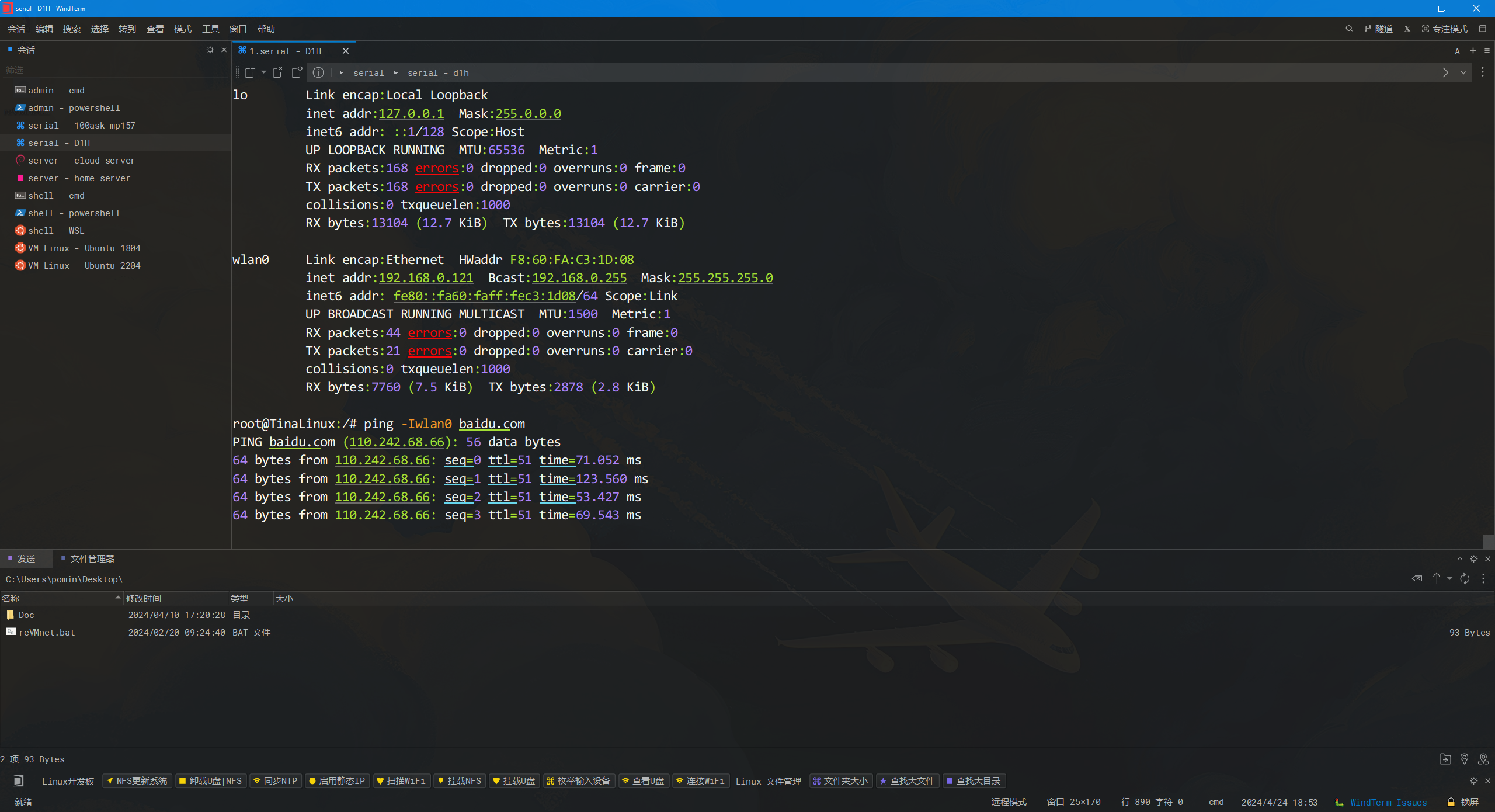Toggle 专注模式 focus mode
The width and height of the screenshot is (1495, 812).
(1445, 29)
